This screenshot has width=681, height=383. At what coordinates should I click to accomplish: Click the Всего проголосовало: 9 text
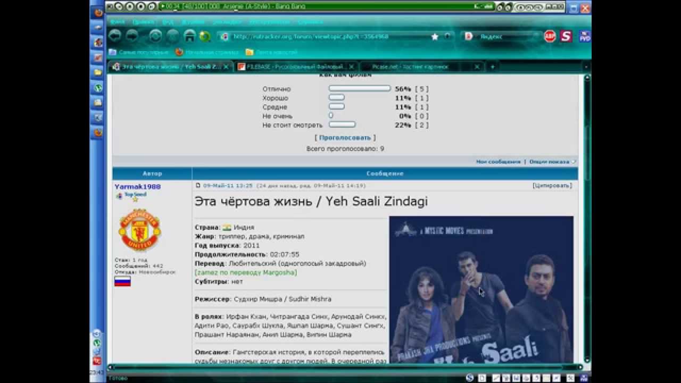[x=345, y=149]
